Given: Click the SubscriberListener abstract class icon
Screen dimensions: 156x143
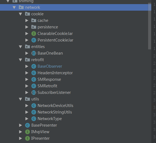Looking at the screenshot, I should tap(34, 93).
